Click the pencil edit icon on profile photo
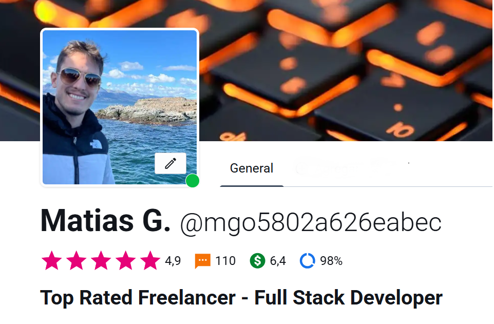Image resolution: width=494 pixels, height=324 pixels. click(x=170, y=163)
